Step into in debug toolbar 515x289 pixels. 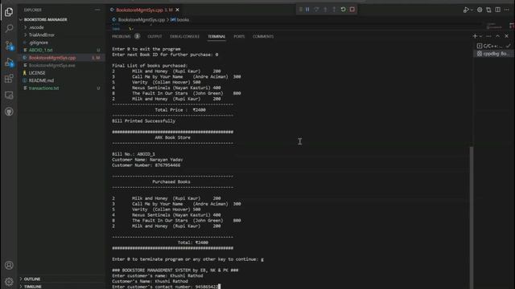point(325,10)
